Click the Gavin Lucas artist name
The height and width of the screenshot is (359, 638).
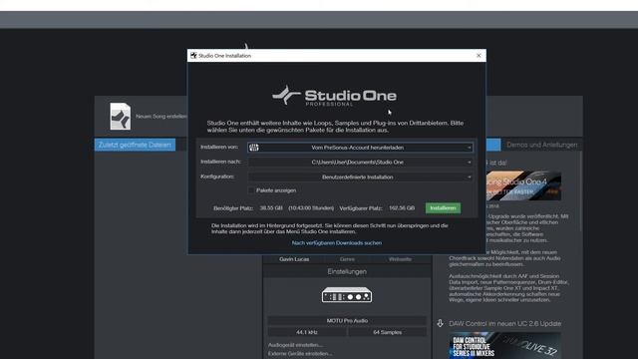tap(294, 259)
